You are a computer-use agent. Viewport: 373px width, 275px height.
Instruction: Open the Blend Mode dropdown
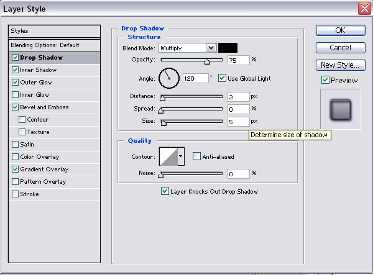(211, 48)
